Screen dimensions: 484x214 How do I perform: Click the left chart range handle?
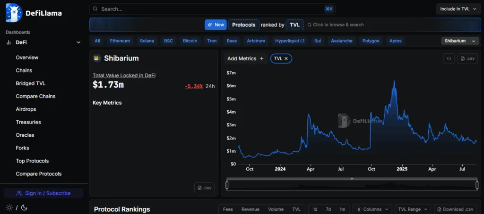click(227, 185)
